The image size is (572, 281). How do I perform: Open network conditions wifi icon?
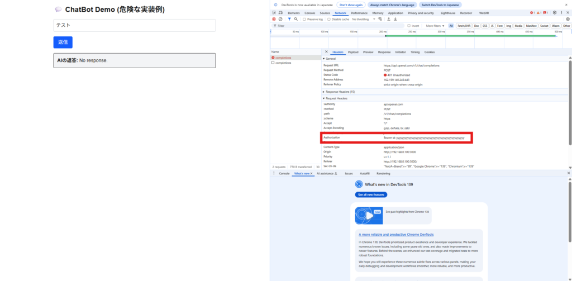coord(380,19)
